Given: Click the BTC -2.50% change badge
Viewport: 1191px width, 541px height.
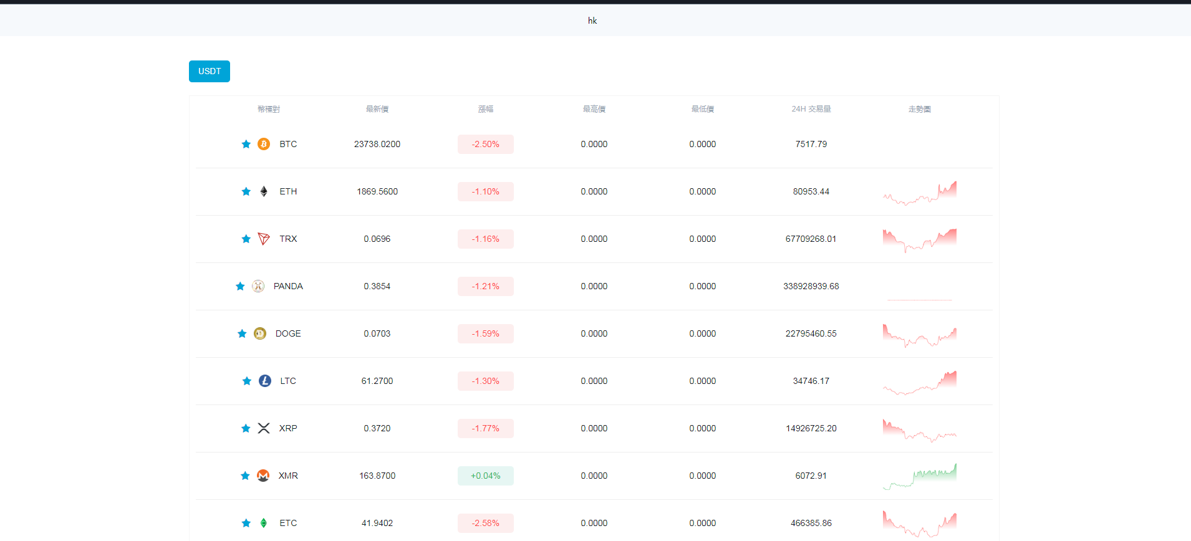Looking at the screenshot, I should (x=485, y=144).
